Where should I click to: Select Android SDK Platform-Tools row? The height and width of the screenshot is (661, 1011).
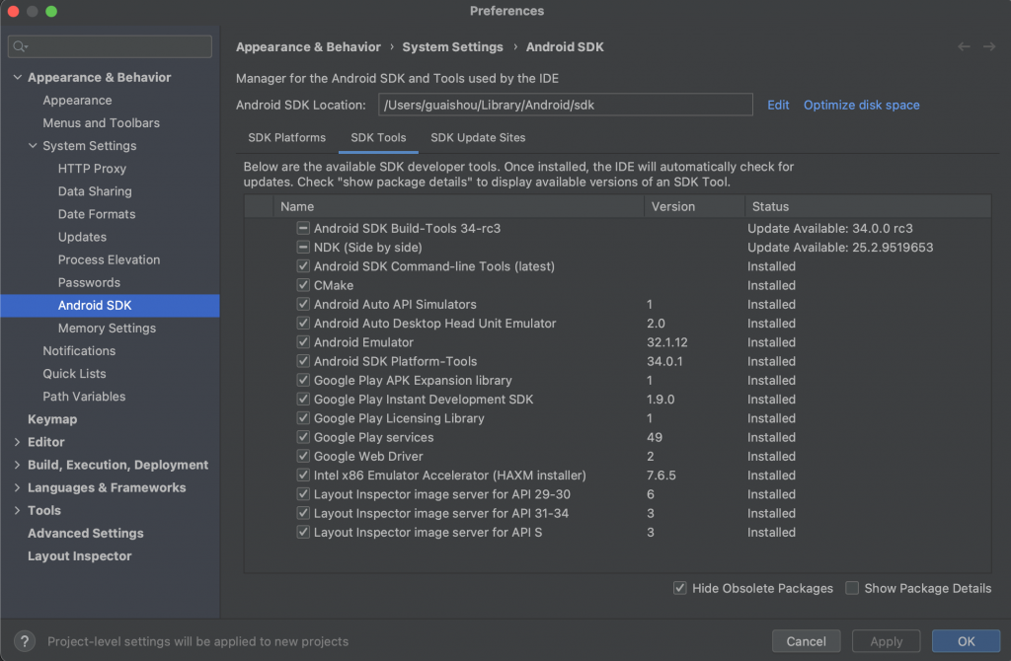(x=618, y=361)
